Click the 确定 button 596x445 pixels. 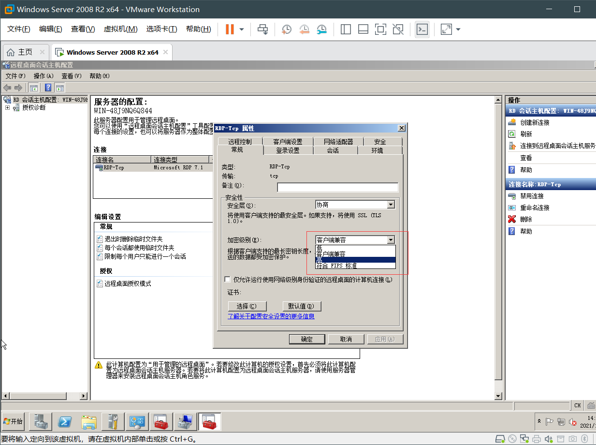point(307,339)
